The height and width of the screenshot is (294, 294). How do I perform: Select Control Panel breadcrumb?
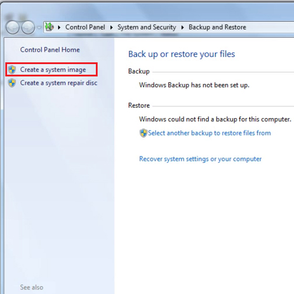pyautogui.click(x=85, y=27)
